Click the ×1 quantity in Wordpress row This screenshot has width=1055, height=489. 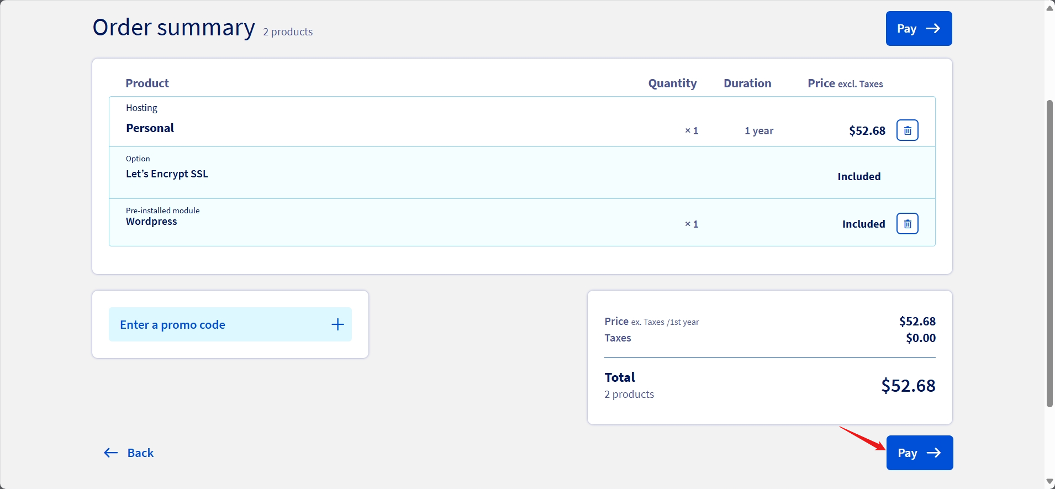click(x=692, y=224)
